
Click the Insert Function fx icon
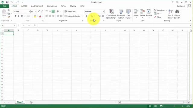tap(34, 25)
